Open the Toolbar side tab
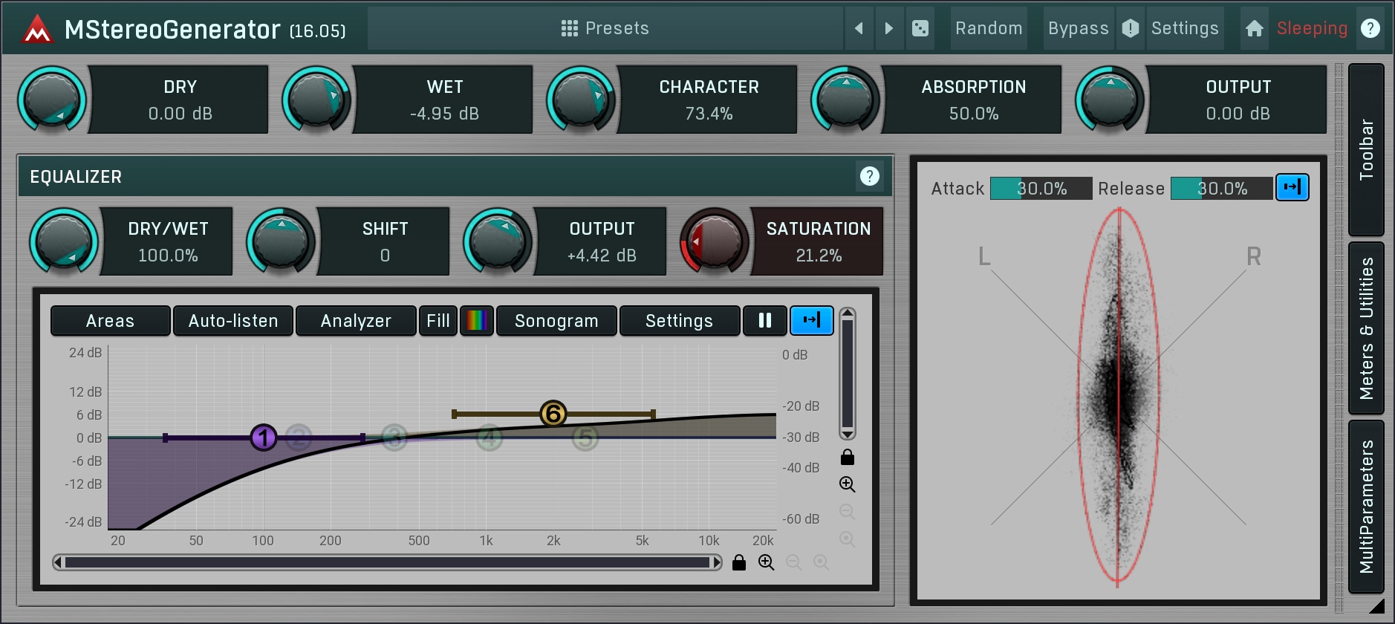 [x=1366, y=149]
